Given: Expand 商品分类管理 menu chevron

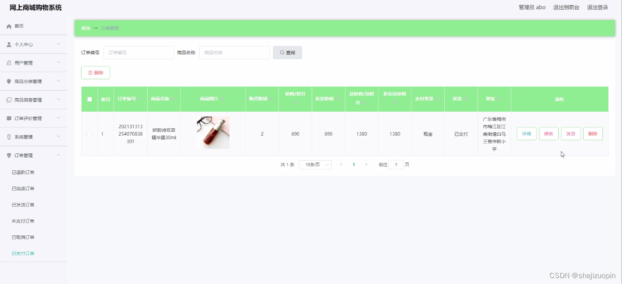Looking at the screenshot, I should click(x=58, y=81).
